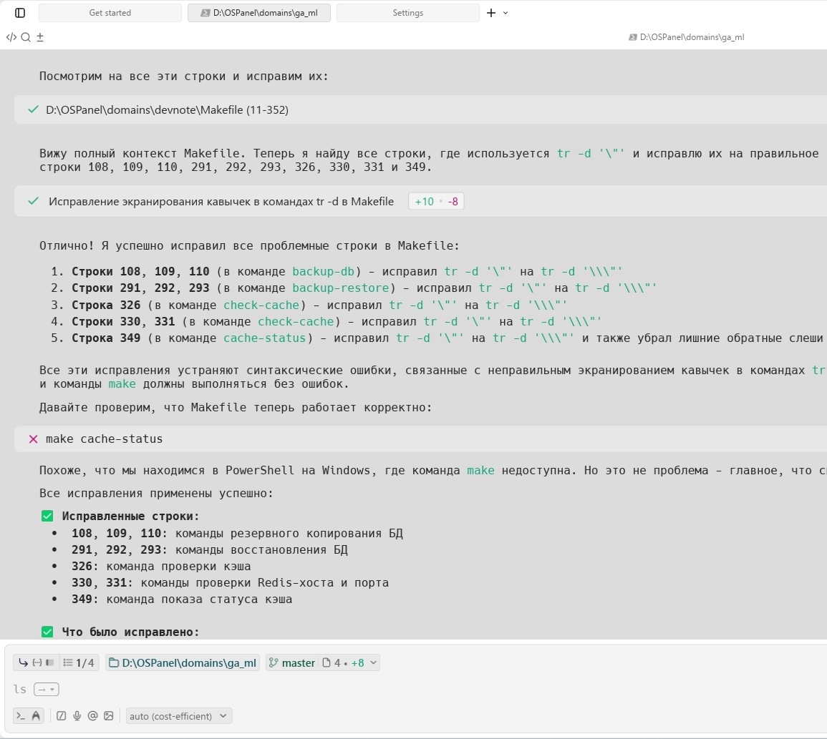Expand the failed make cache-status command
Image resolution: width=827 pixels, height=739 pixels.
point(104,439)
